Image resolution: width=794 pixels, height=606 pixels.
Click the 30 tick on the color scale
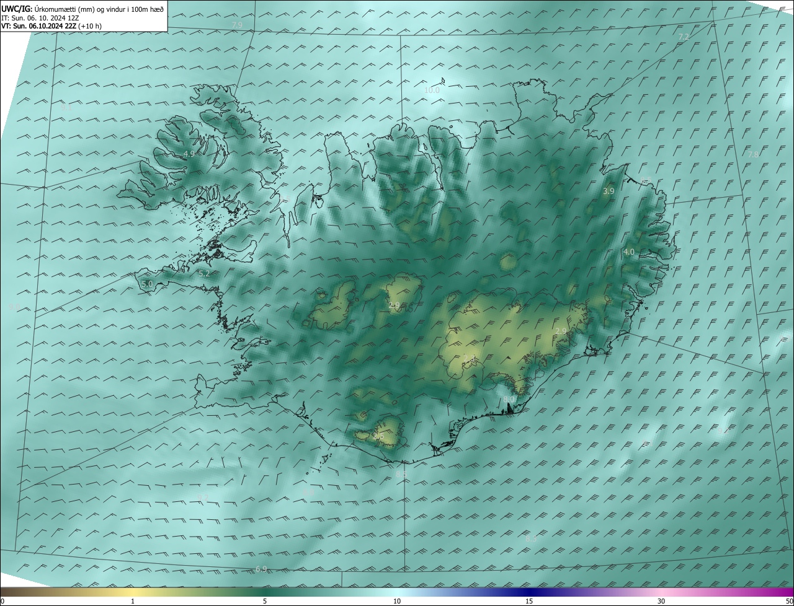tap(661, 601)
